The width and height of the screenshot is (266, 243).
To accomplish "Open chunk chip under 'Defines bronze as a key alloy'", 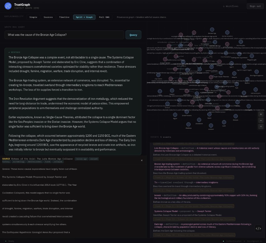I will click(194, 206).
